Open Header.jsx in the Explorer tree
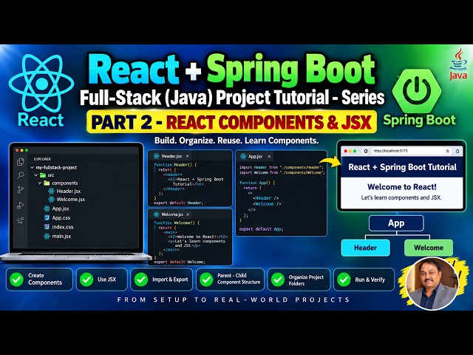Image resolution: width=473 pixels, height=355 pixels. (x=64, y=191)
